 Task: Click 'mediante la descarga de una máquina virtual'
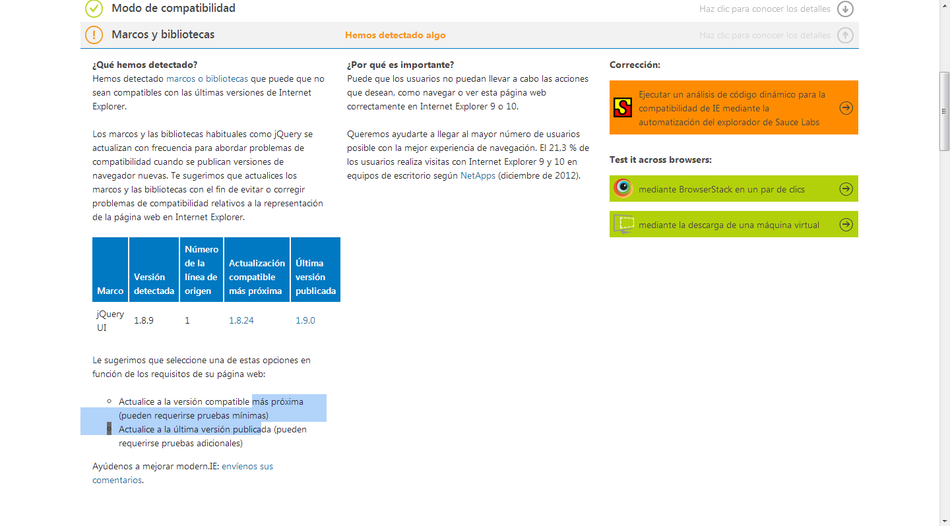(x=734, y=224)
